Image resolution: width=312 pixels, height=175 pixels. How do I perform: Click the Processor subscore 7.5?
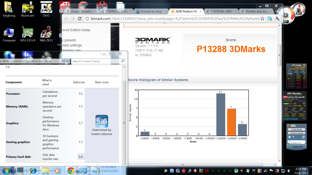81,93
